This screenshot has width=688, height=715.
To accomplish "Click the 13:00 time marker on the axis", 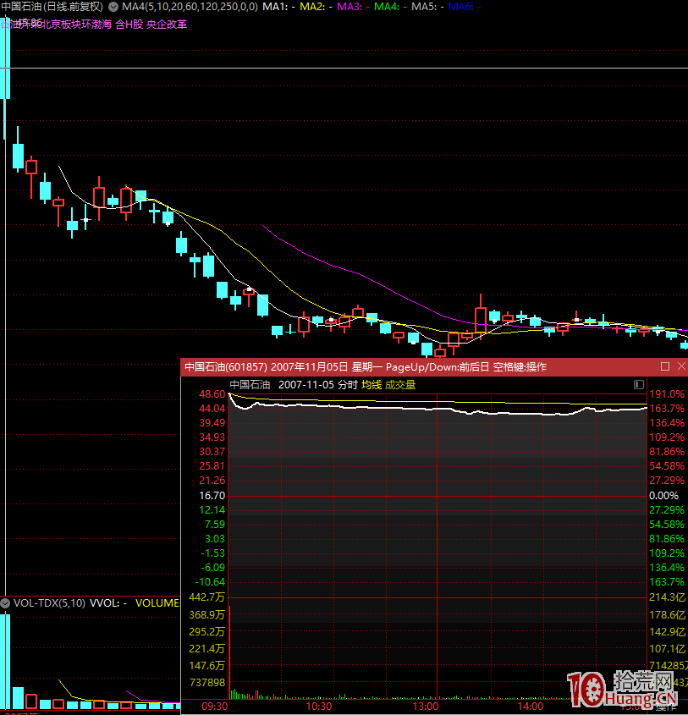I will click(x=425, y=706).
